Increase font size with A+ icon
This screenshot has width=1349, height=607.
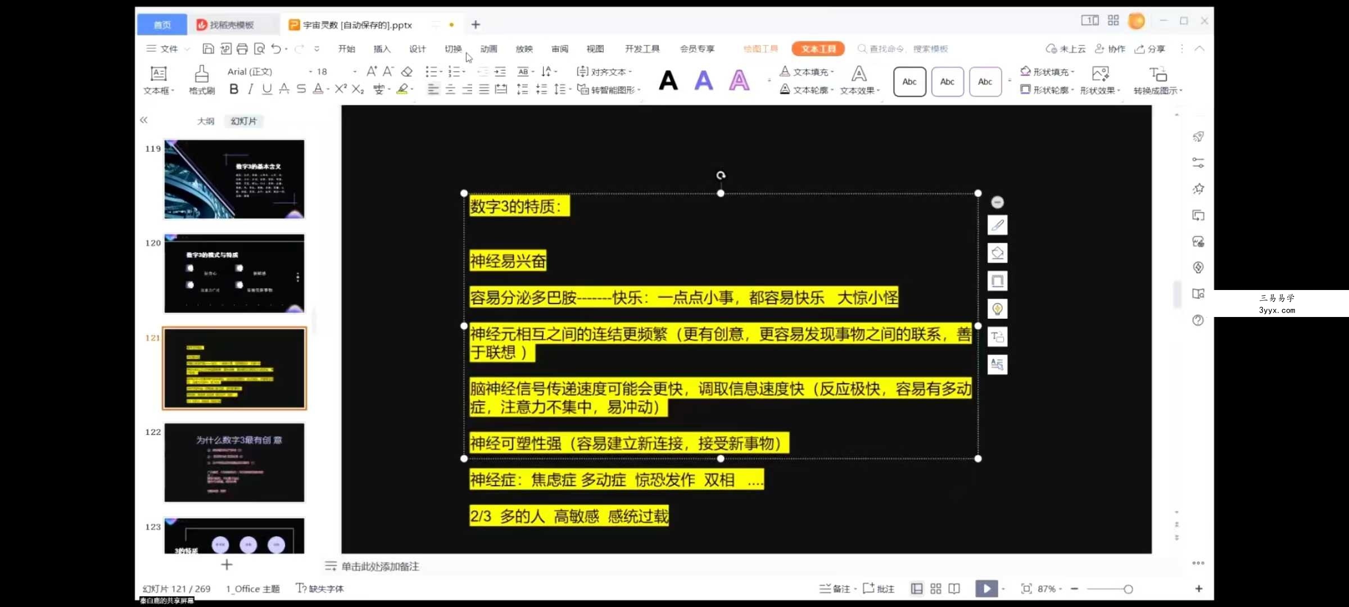[x=372, y=71]
